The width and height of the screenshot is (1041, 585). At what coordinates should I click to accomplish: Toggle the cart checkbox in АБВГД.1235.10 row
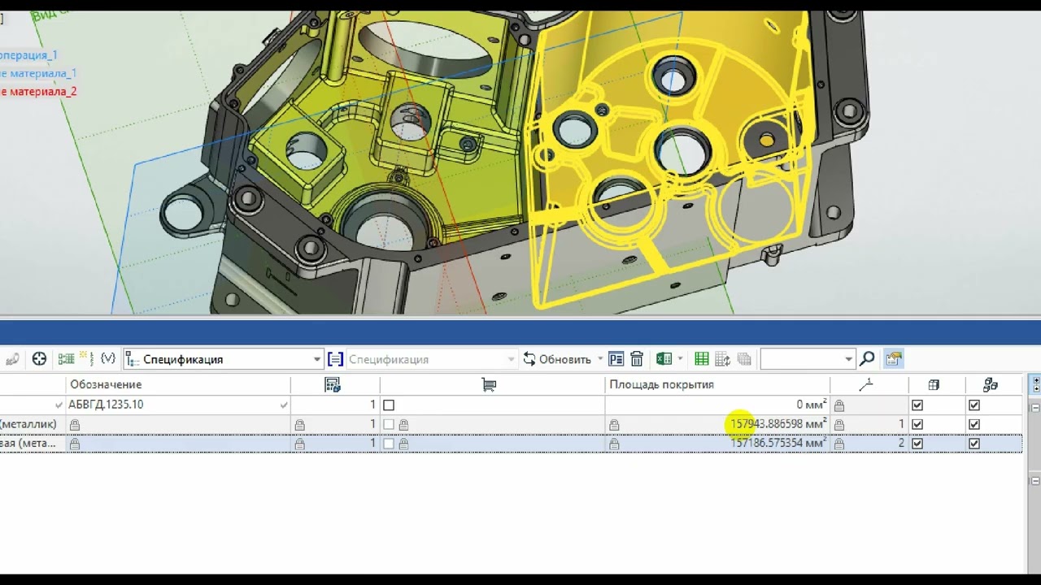pos(389,405)
